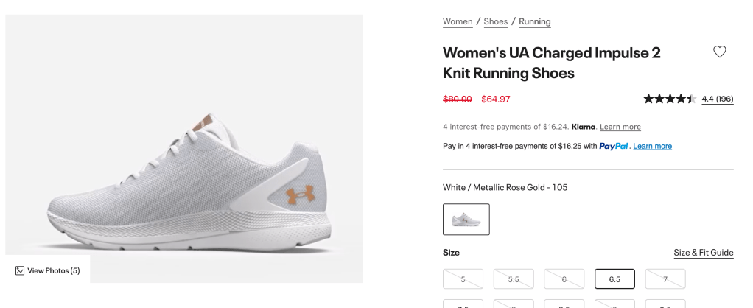Select size 5
This screenshot has height=308, width=753.
[463, 279]
